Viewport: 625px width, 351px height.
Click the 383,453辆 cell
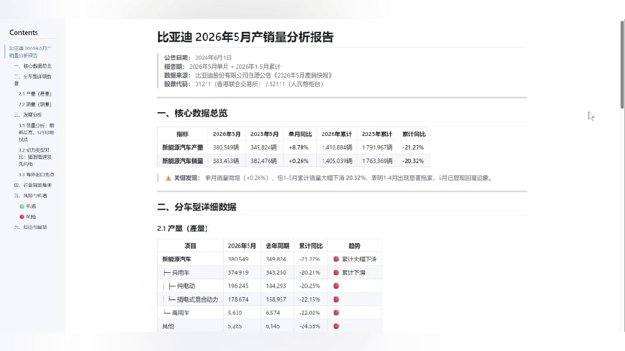pyautogui.click(x=225, y=161)
